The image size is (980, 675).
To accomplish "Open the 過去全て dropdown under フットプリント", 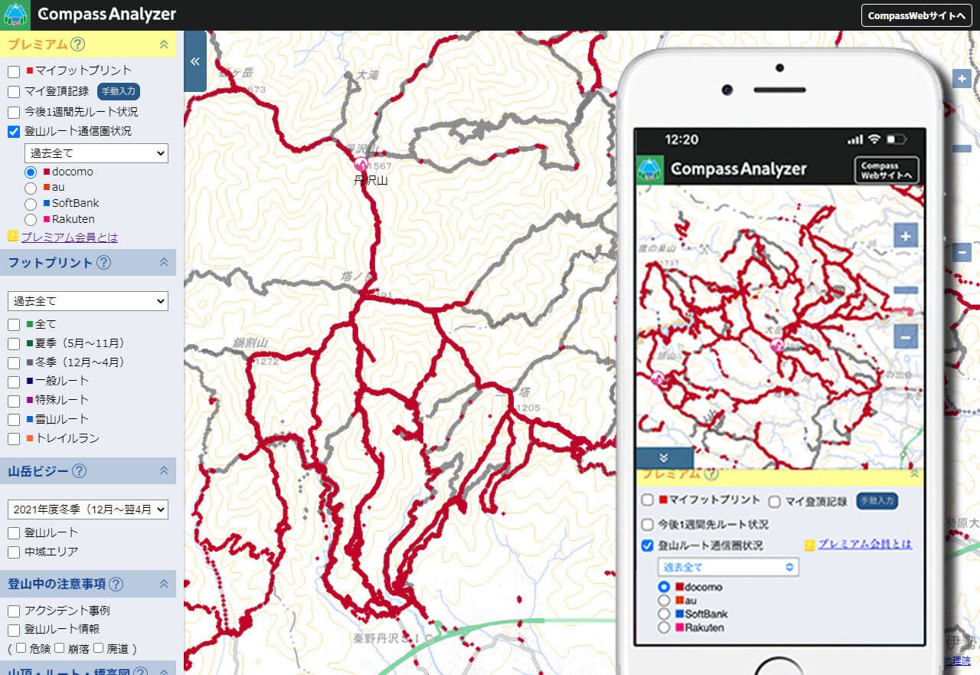I will pos(87,300).
